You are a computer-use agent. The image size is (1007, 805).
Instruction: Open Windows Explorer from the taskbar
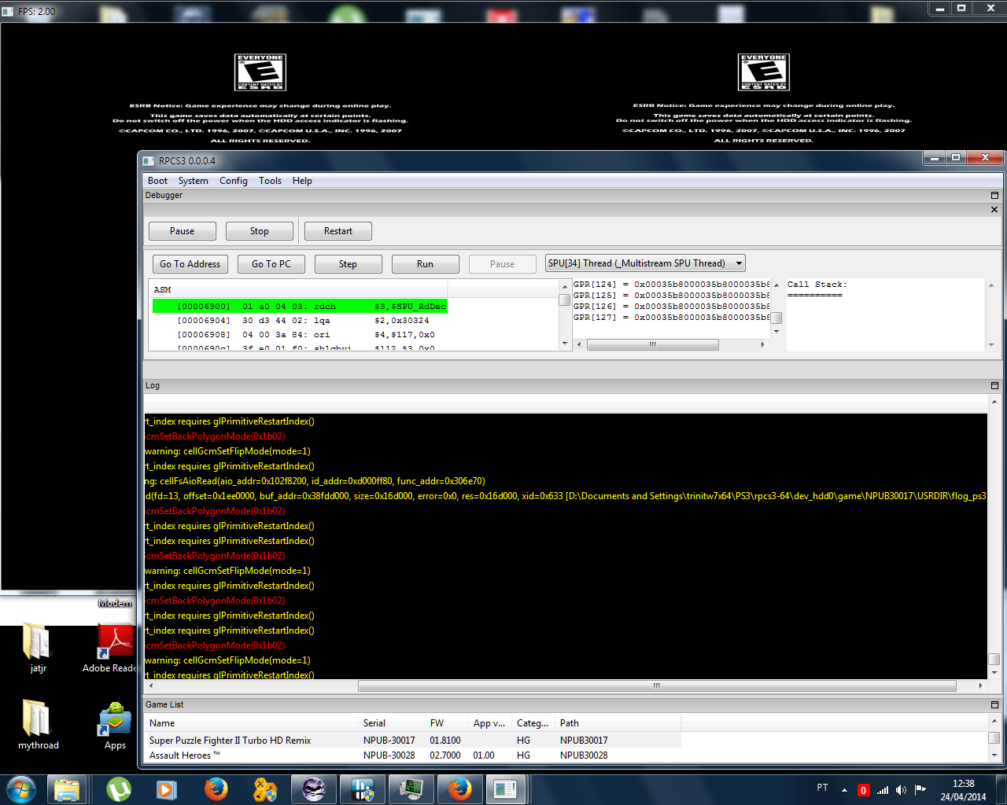[67, 788]
